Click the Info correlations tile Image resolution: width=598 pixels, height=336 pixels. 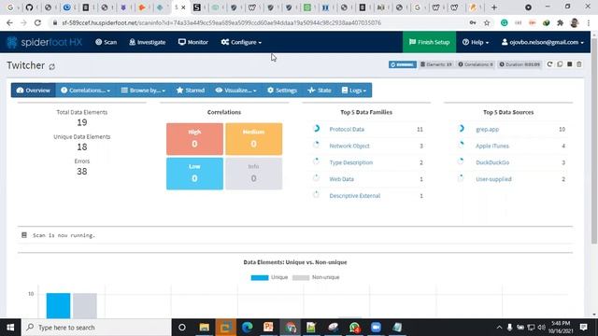tap(253, 174)
